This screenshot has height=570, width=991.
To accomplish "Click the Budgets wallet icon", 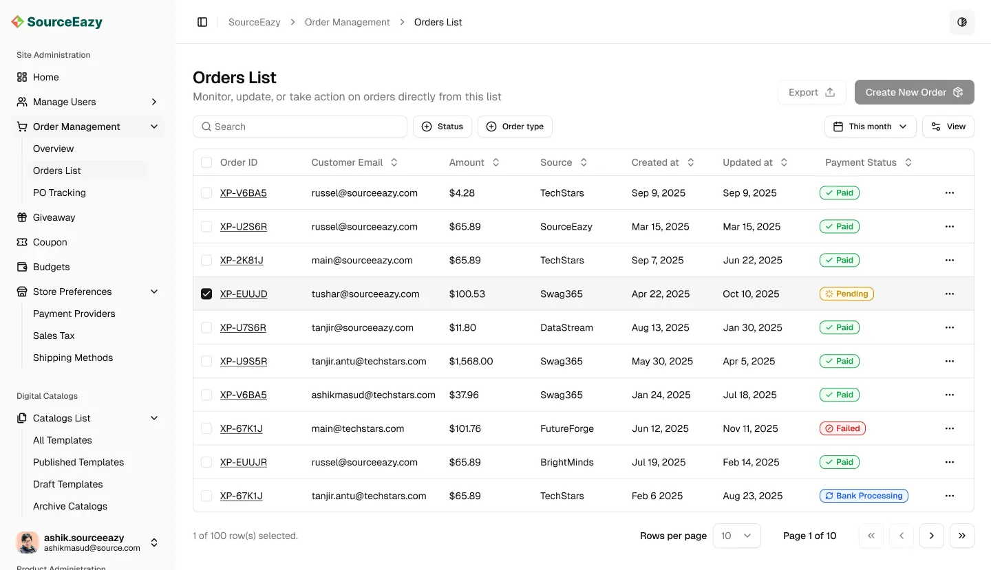I will tap(22, 267).
